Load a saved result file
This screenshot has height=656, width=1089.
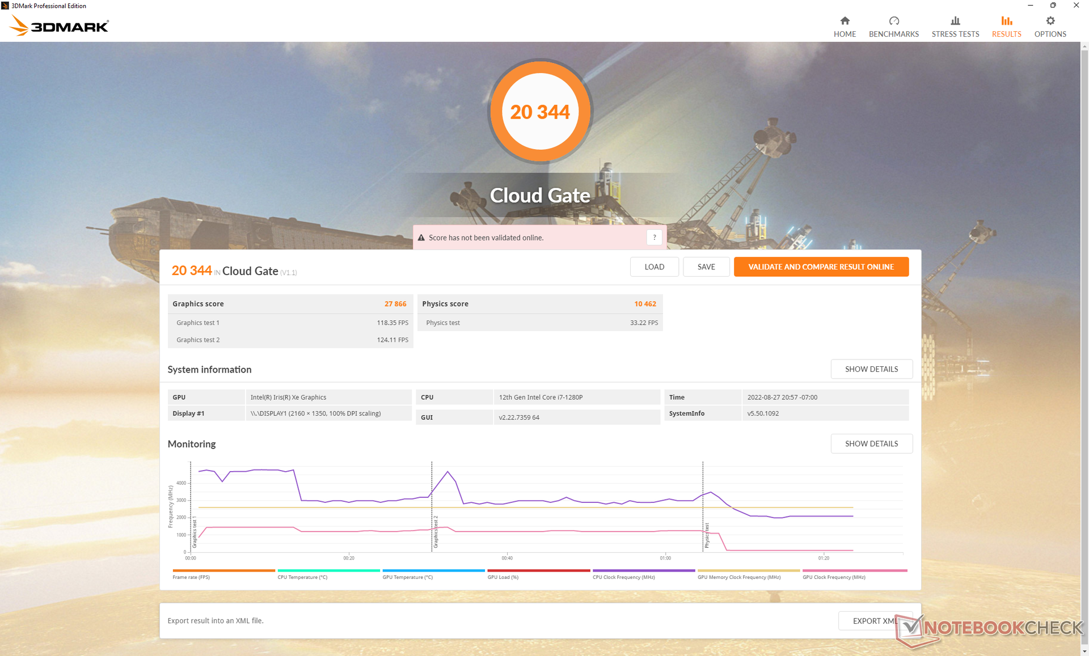[x=654, y=267]
